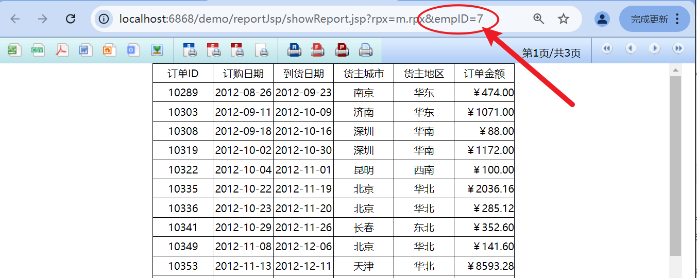Viewport: 697px width, 278px height.
Task: Click the page-with-printer icon labeled red F
Action: (213, 50)
